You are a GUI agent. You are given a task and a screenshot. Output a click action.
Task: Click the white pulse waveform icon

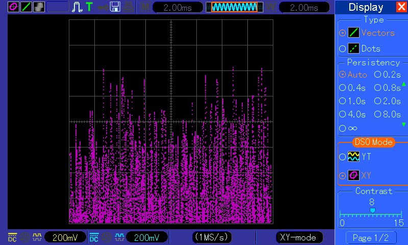77,7
